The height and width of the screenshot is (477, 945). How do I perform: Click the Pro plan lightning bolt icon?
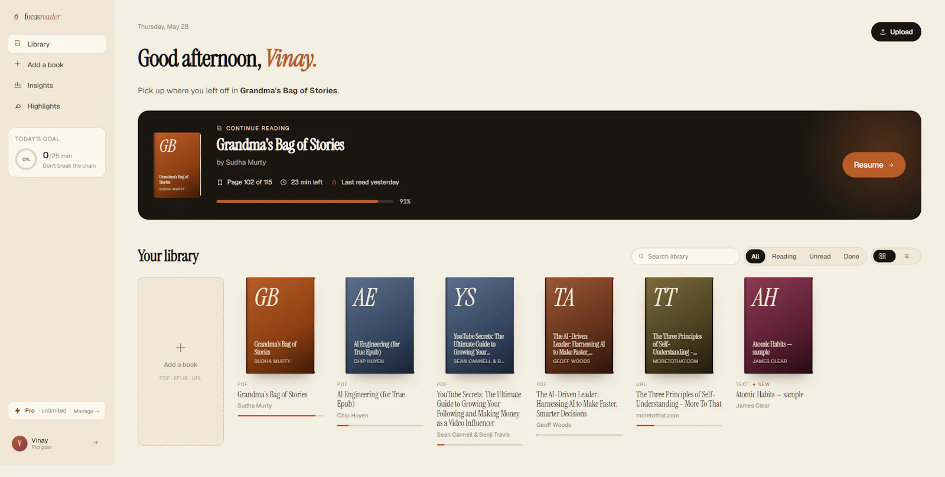(x=18, y=410)
